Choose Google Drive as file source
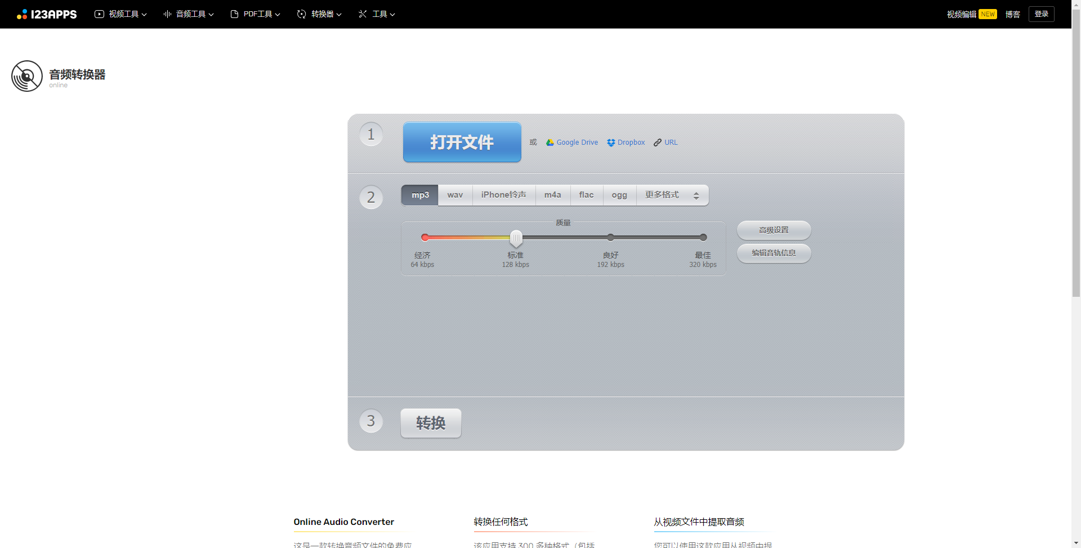Viewport: 1081px width, 548px height. click(x=572, y=142)
